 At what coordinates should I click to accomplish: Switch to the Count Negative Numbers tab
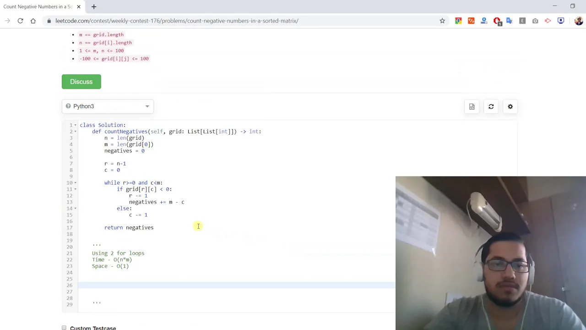point(38,7)
